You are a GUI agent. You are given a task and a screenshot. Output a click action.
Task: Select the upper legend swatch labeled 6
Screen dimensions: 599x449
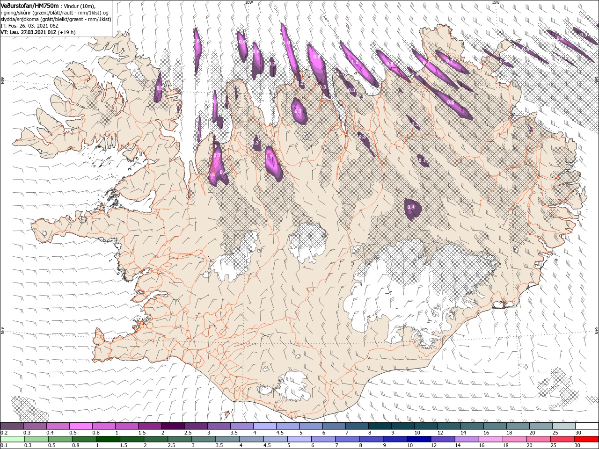(x=333, y=426)
